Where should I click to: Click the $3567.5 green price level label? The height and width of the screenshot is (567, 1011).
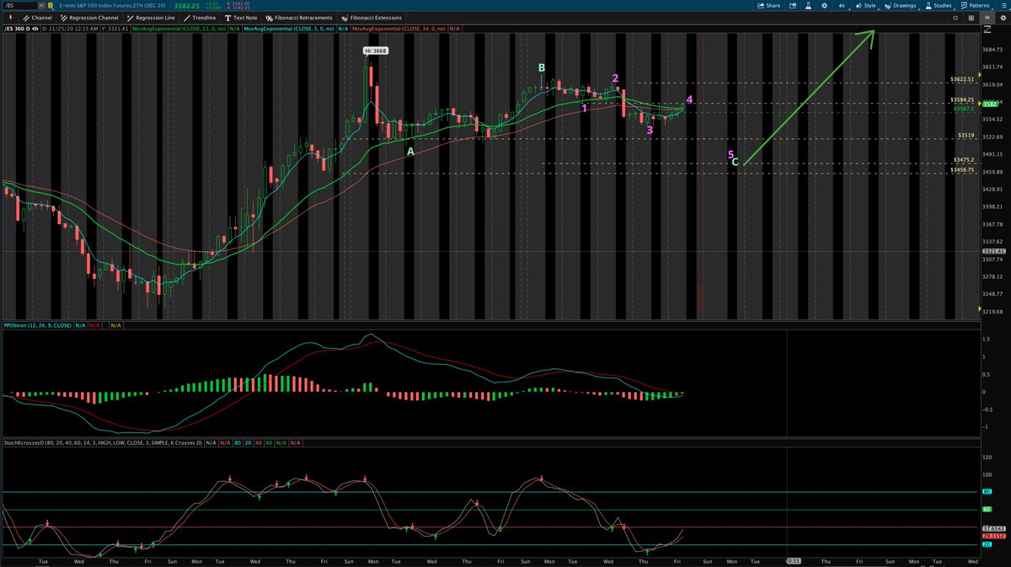(964, 109)
